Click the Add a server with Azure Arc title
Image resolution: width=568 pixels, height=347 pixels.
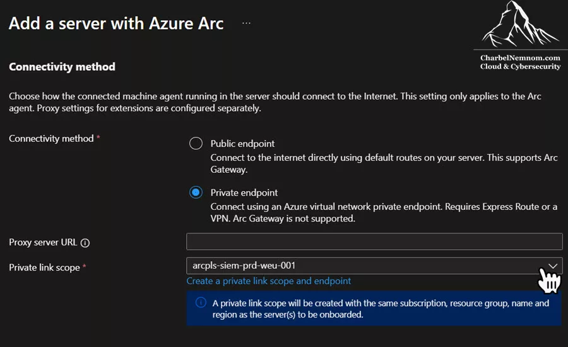tap(116, 23)
